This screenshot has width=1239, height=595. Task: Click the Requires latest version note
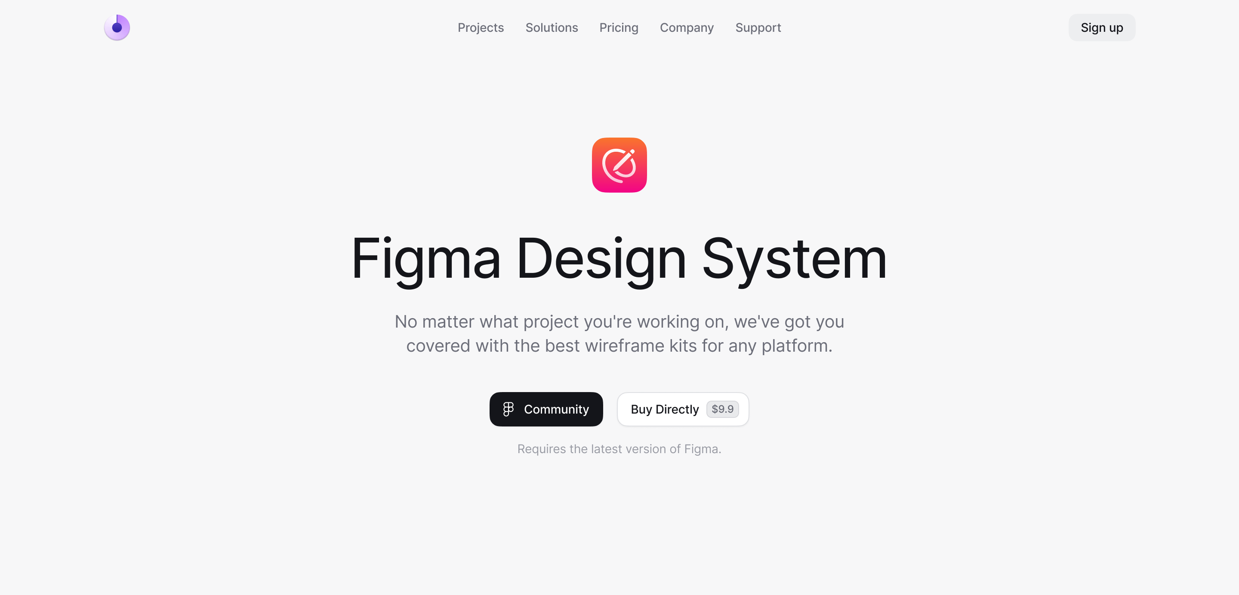click(619, 448)
